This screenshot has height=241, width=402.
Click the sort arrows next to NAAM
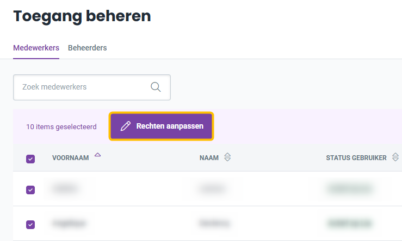click(x=227, y=157)
